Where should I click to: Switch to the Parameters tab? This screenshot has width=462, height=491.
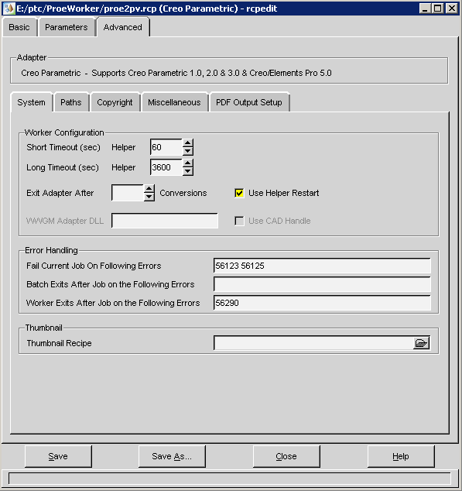67,27
